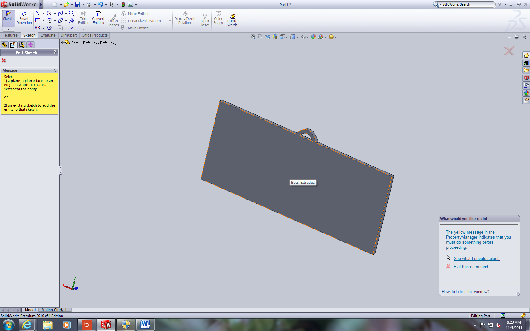530x331 pixels.
Task: Activate Rapid Sketch tool
Action: tap(232, 20)
